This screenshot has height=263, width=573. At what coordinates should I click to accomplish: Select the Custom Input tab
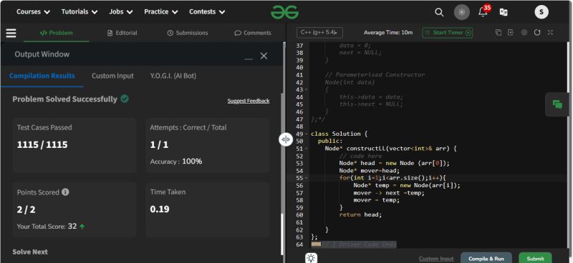pyautogui.click(x=112, y=76)
